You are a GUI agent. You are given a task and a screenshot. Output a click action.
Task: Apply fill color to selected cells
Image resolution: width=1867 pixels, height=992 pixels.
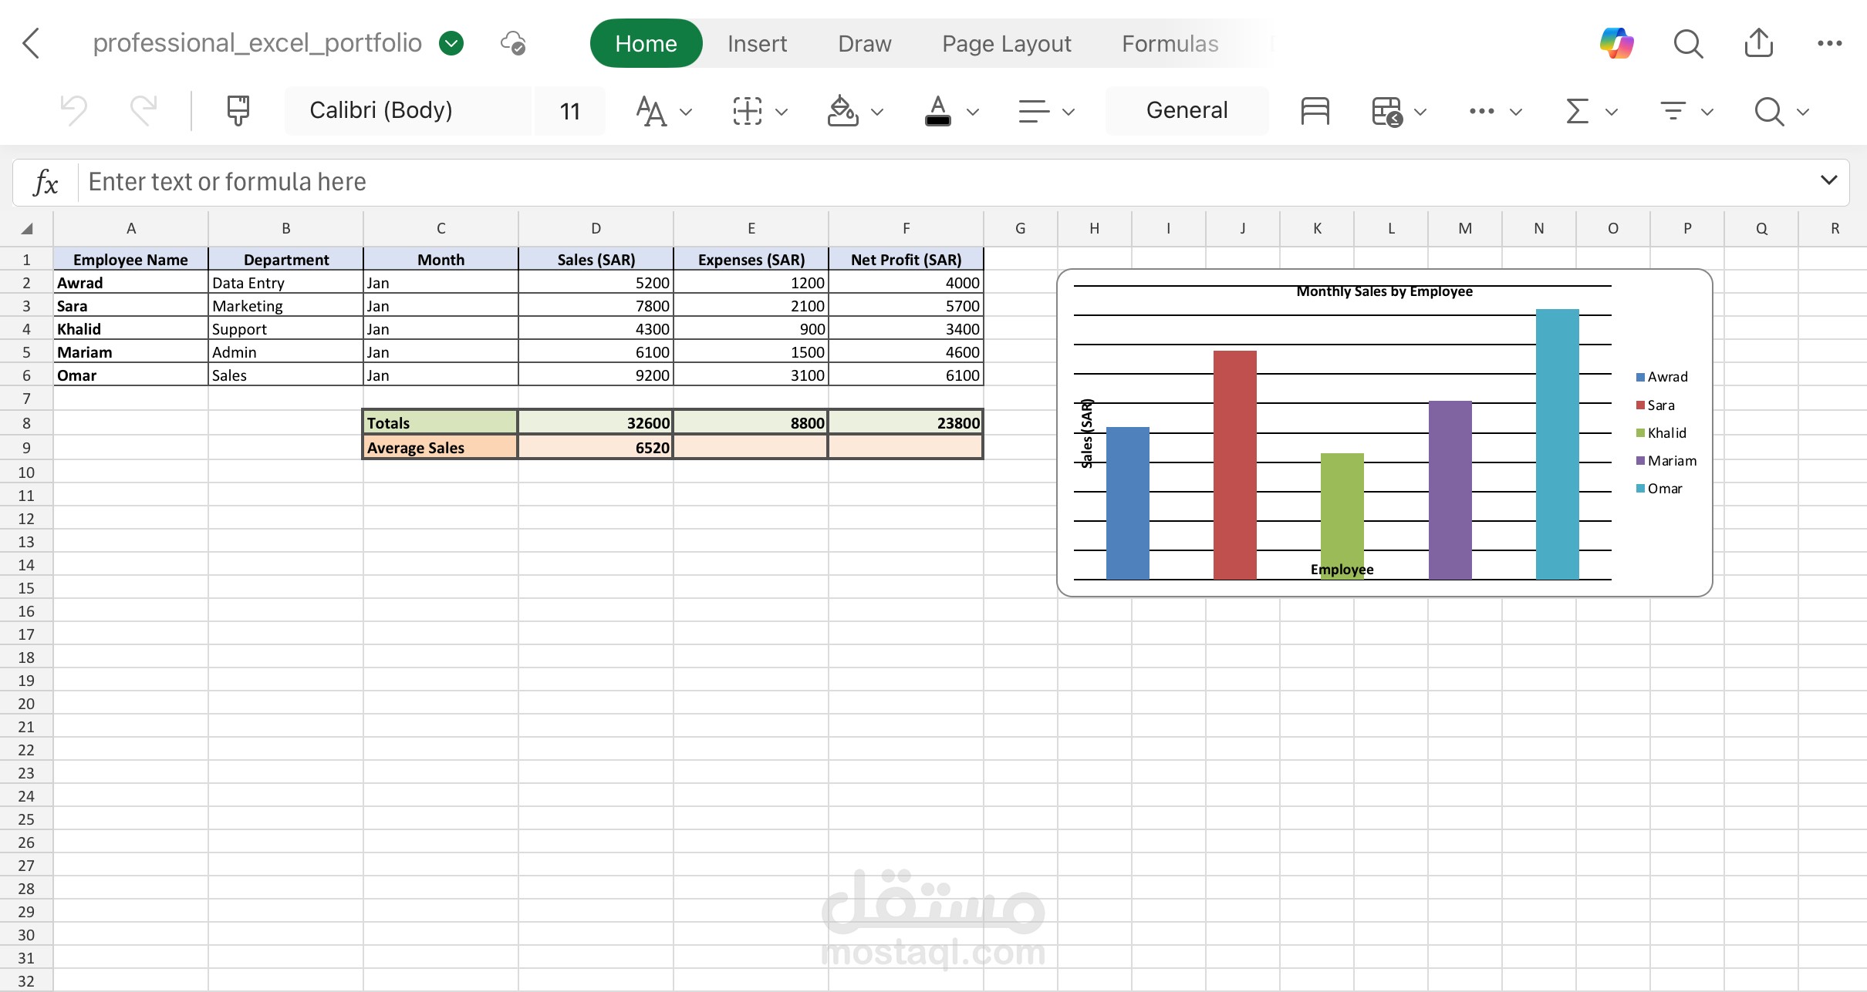point(842,110)
